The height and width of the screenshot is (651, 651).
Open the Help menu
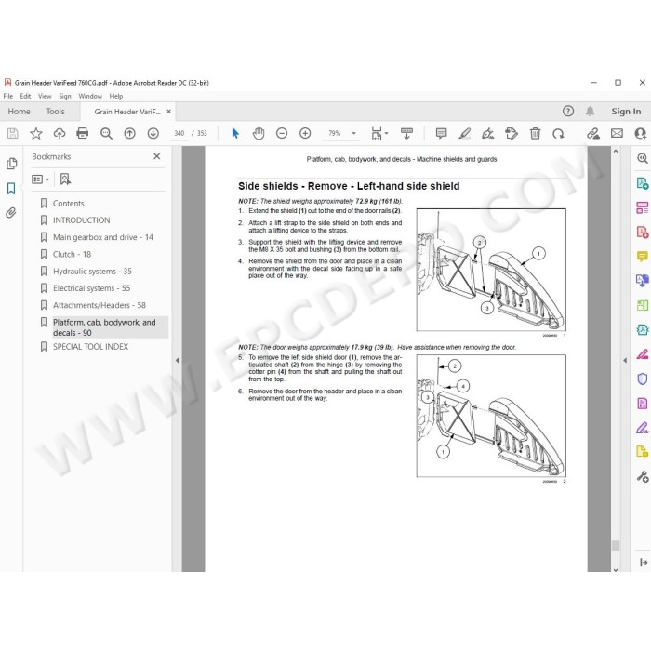(116, 96)
